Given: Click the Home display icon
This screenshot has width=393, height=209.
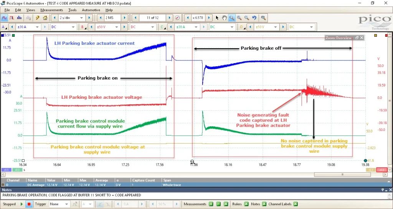Looking at the screenshot, I should tap(45, 18).
